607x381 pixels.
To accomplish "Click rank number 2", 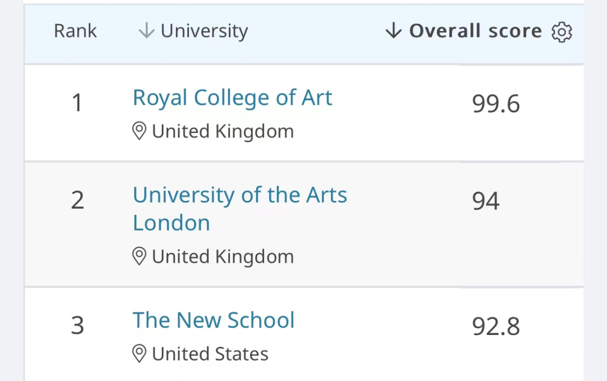I will [x=78, y=200].
